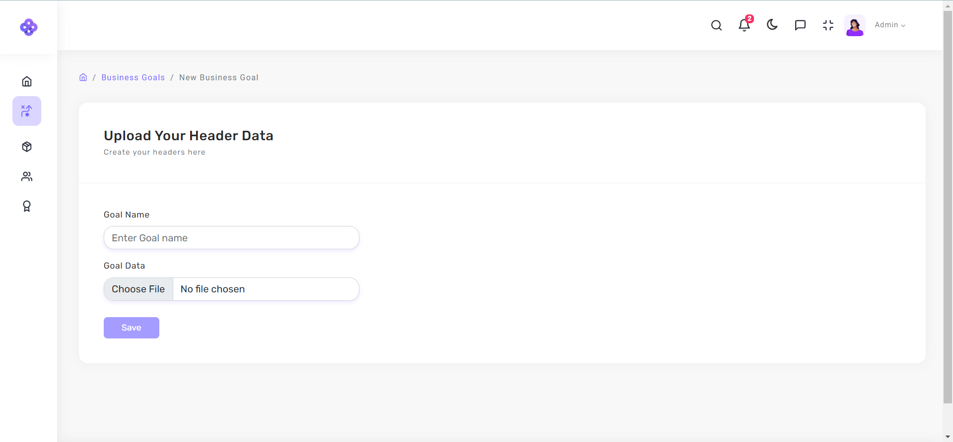Toggle dark mode moon icon
Viewport: 953px width, 442px height.
[x=772, y=25]
